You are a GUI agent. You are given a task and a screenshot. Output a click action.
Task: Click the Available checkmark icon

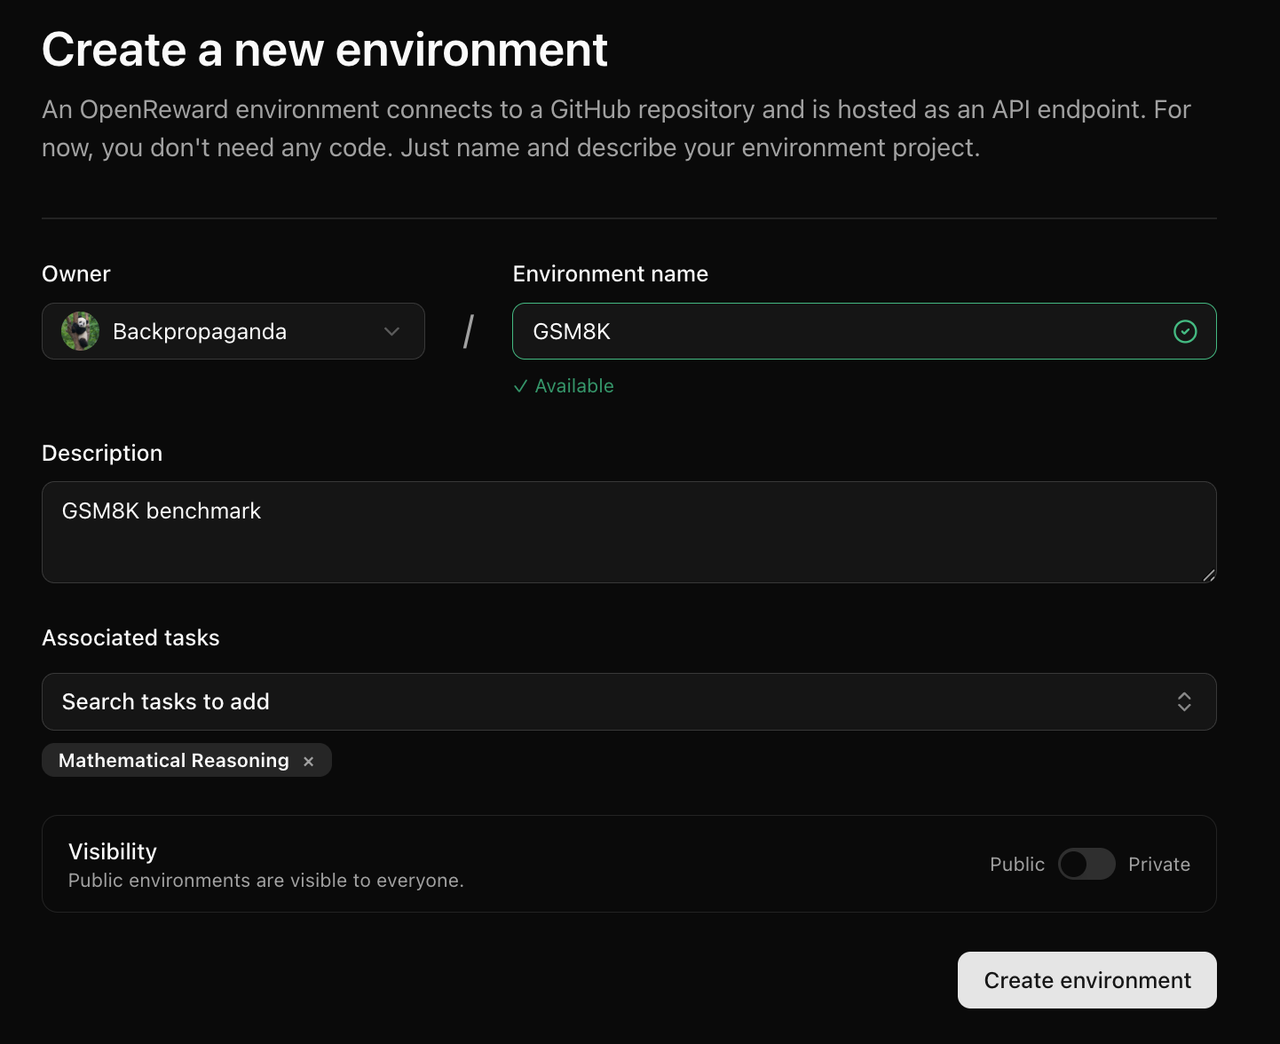(521, 385)
